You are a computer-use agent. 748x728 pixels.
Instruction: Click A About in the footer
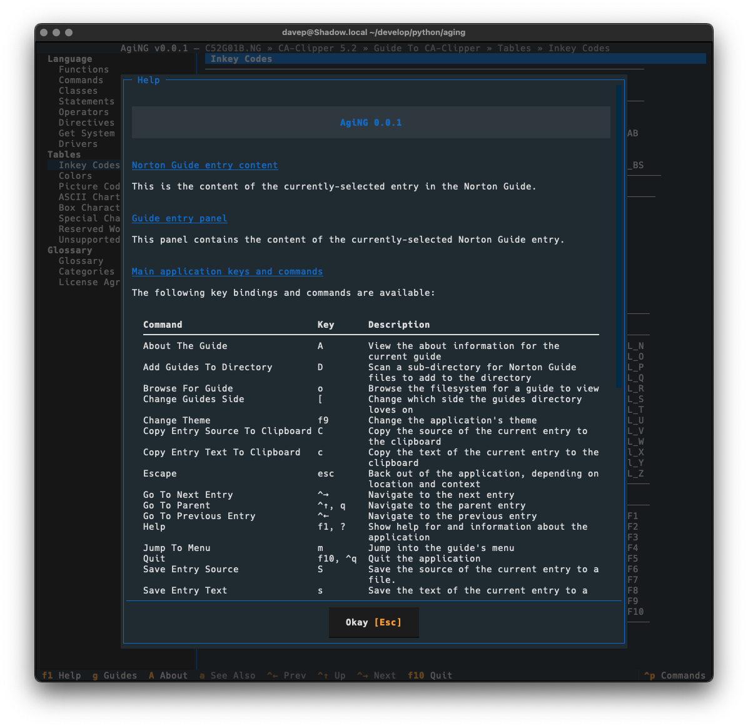(168, 675)
